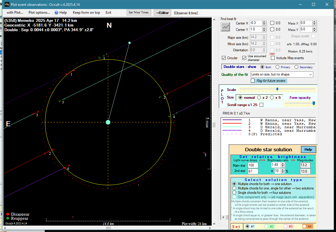Click legend panel scroll left arrow
This screenshot has height=232, width=336.
tap(224, 217)
